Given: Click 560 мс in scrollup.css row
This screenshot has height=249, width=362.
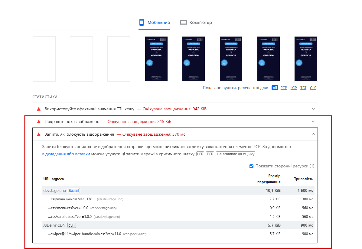Looking at the screenshot, I should (308, 217).
